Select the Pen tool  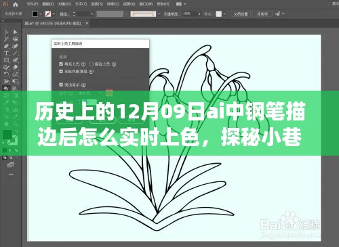[x=6, y=46]
